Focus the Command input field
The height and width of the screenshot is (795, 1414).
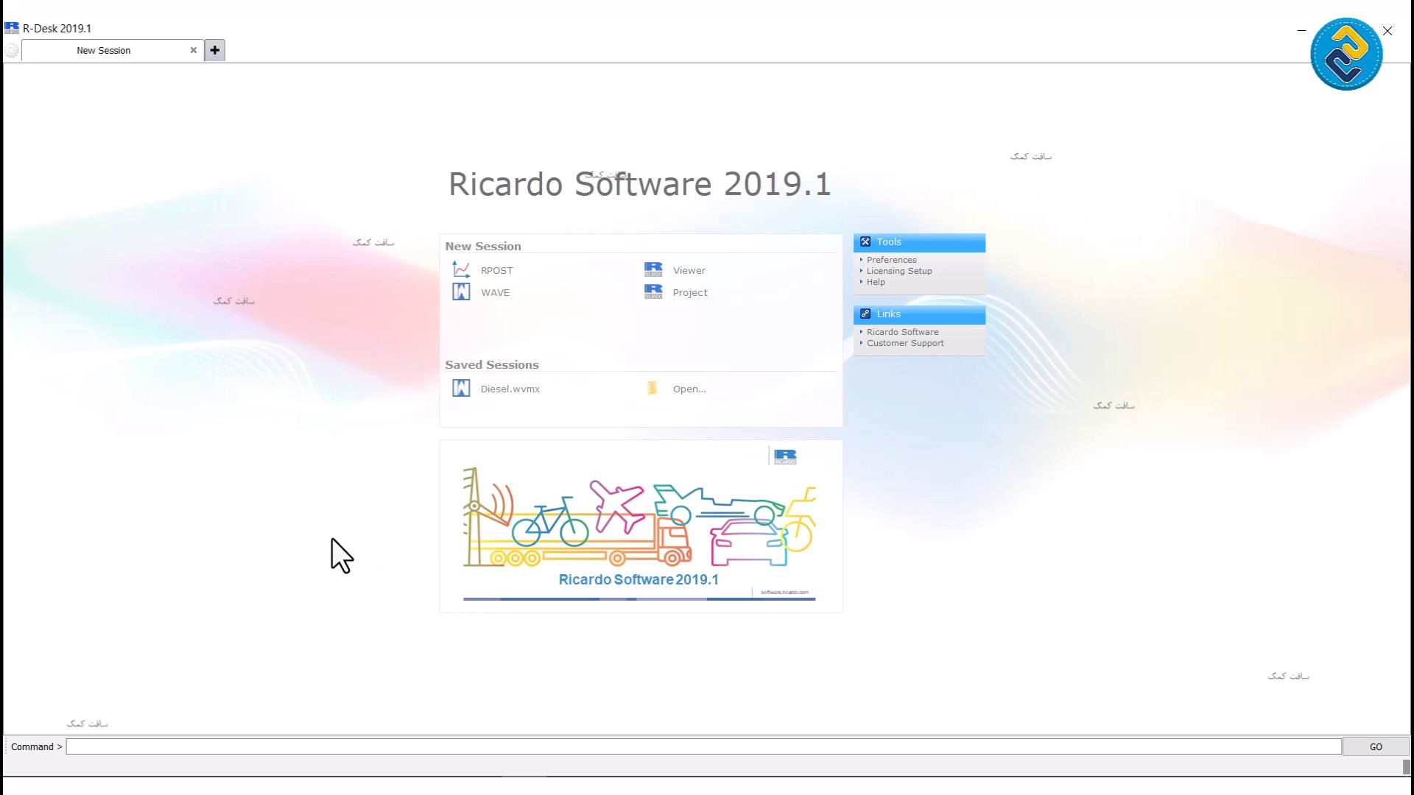pyautogui.click(x=703, y=746)
